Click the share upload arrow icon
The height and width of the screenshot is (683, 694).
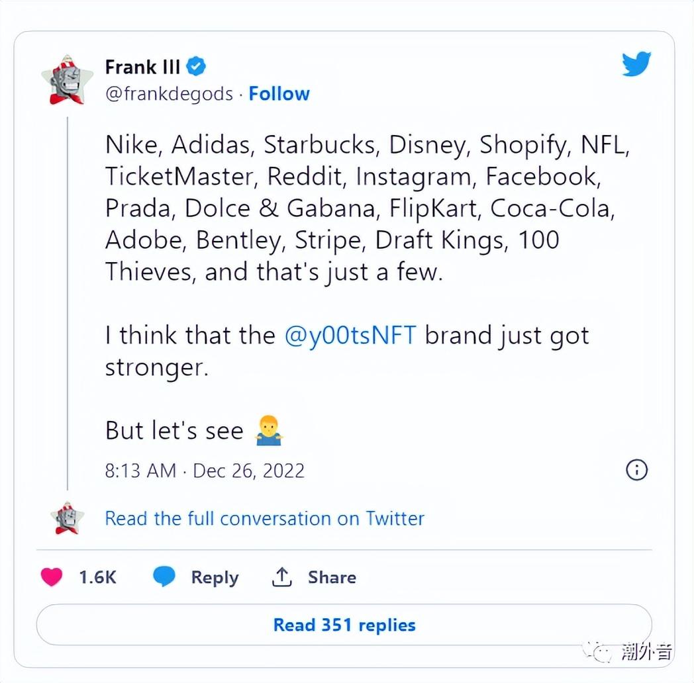point(281,577)
